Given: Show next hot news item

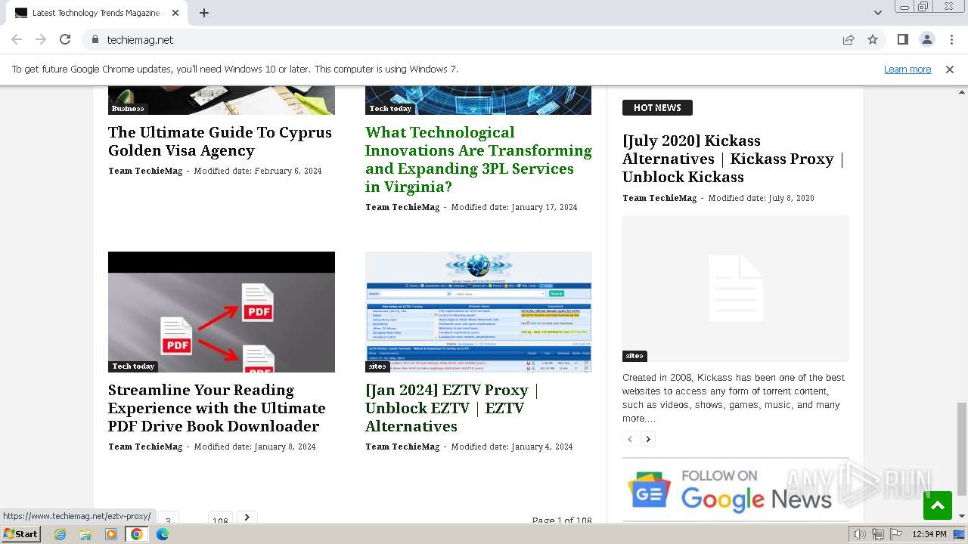Looking at the screenshot, I should (648, 439).
